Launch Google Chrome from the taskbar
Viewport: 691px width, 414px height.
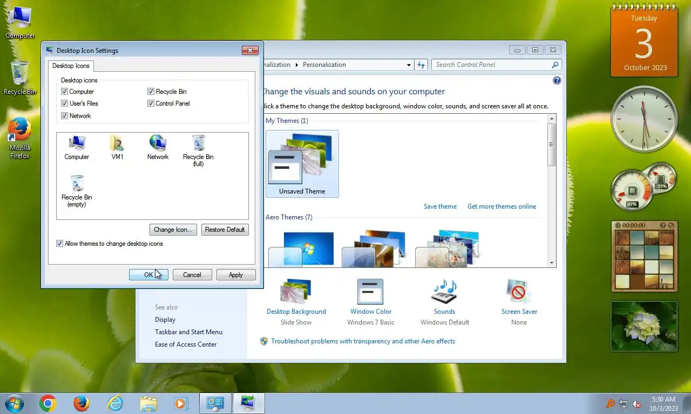(48, 403)
